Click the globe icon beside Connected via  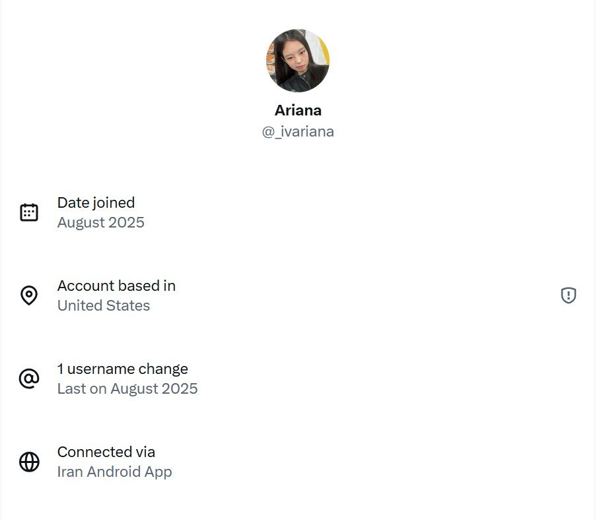pyautogui.click(x=29, y=462)
